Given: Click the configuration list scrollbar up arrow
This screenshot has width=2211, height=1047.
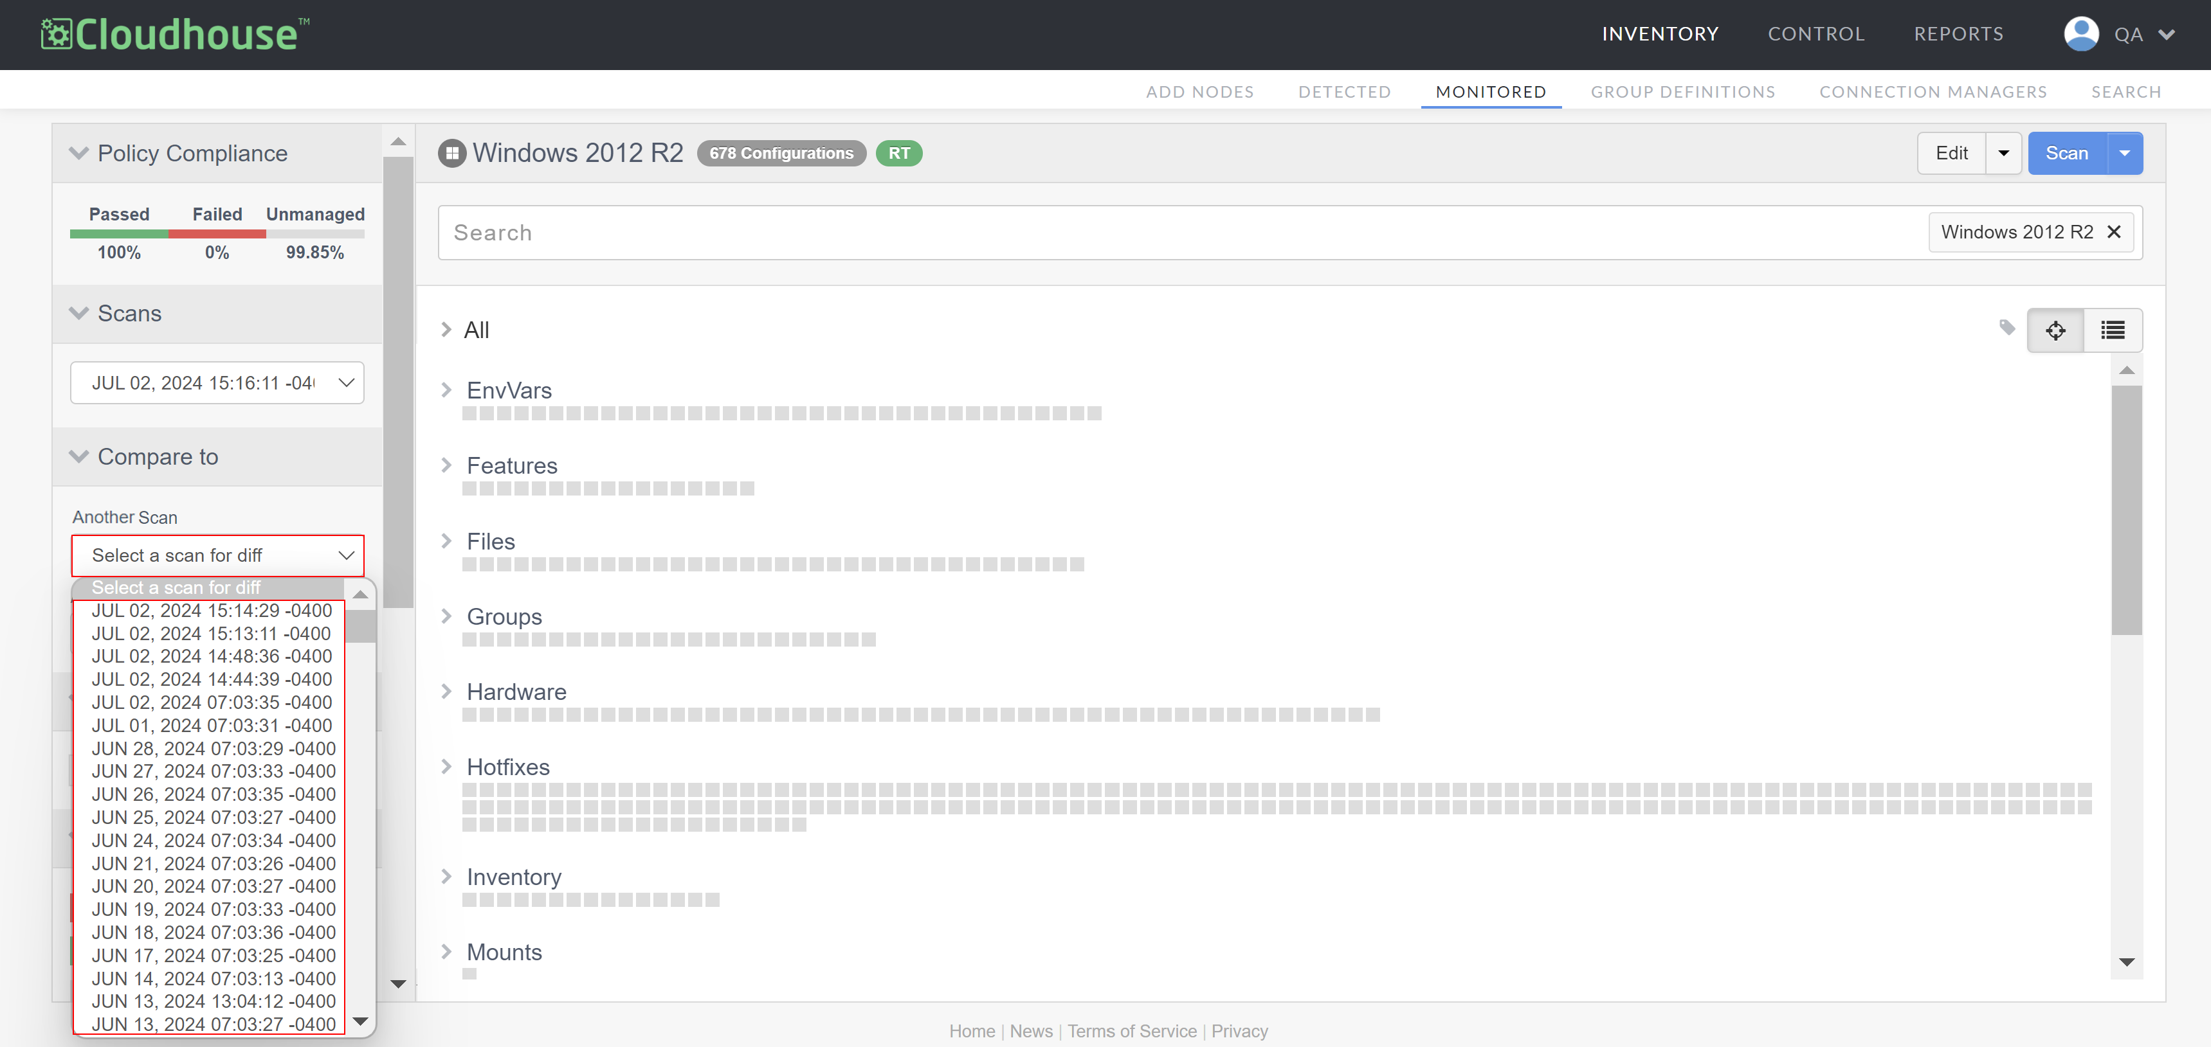Looking at the screenshot, I should (2127, 370).
